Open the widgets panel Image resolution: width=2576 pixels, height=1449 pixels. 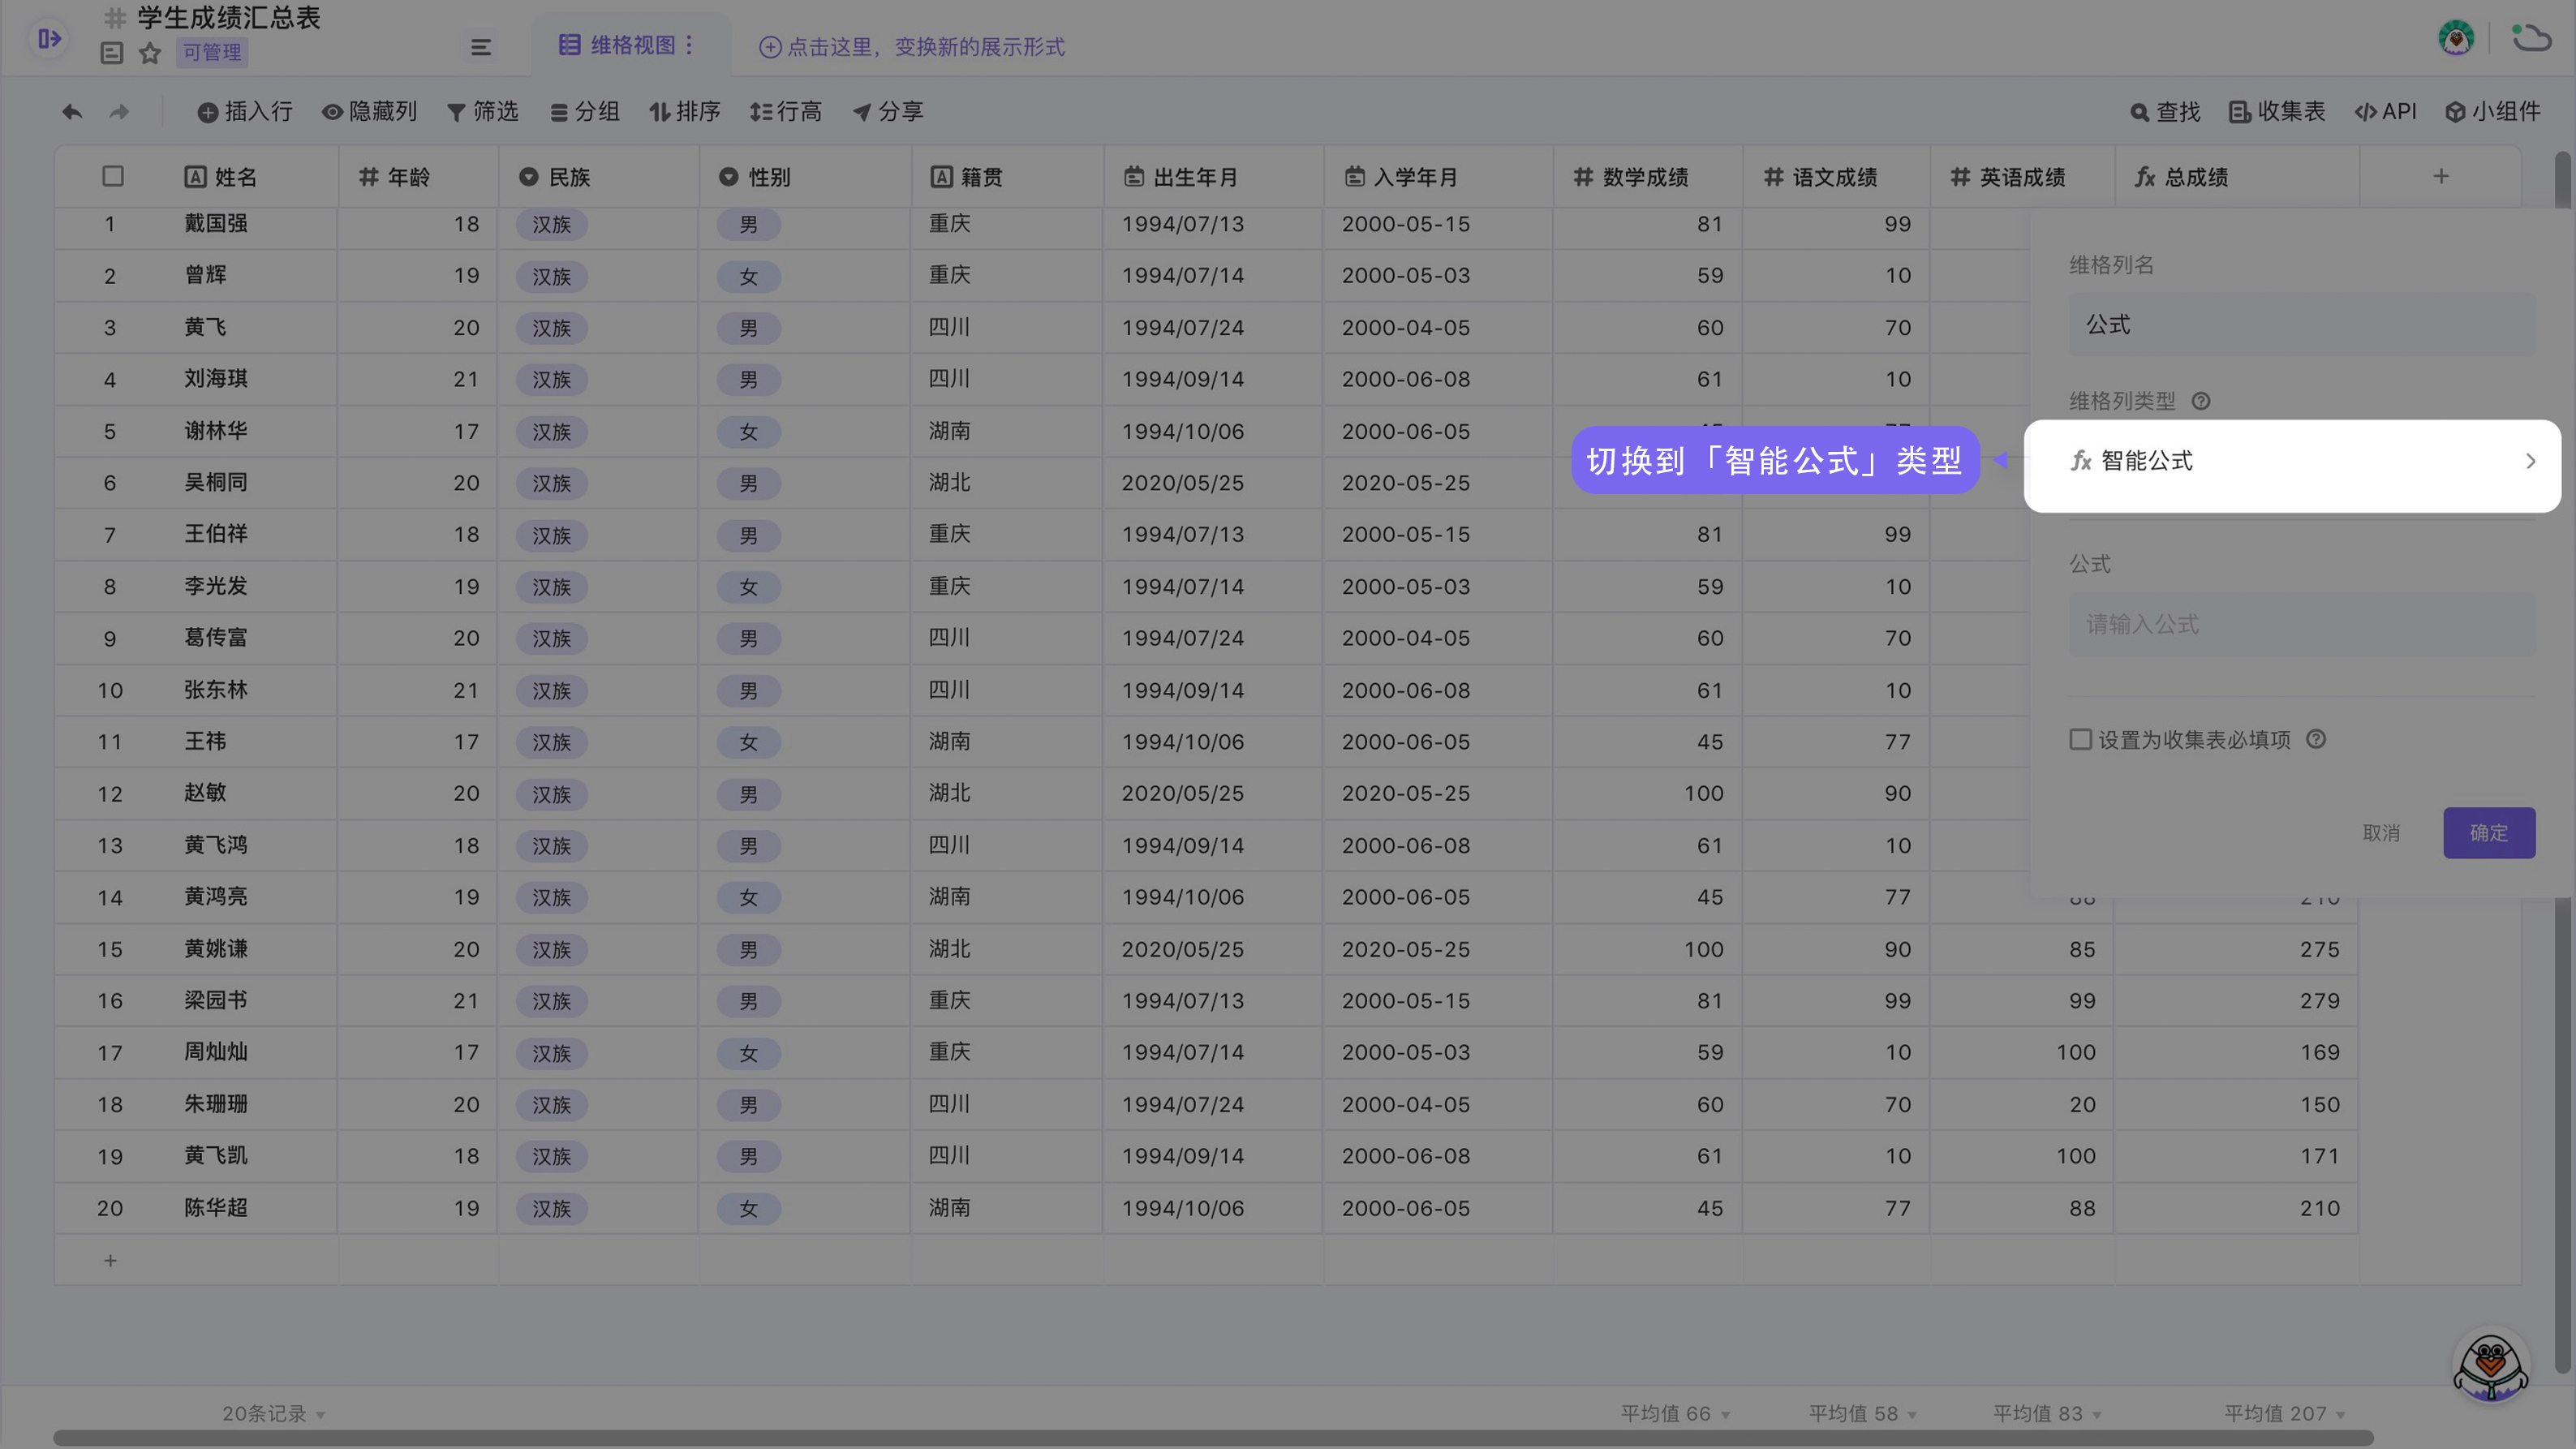(x=2493, y=112)
